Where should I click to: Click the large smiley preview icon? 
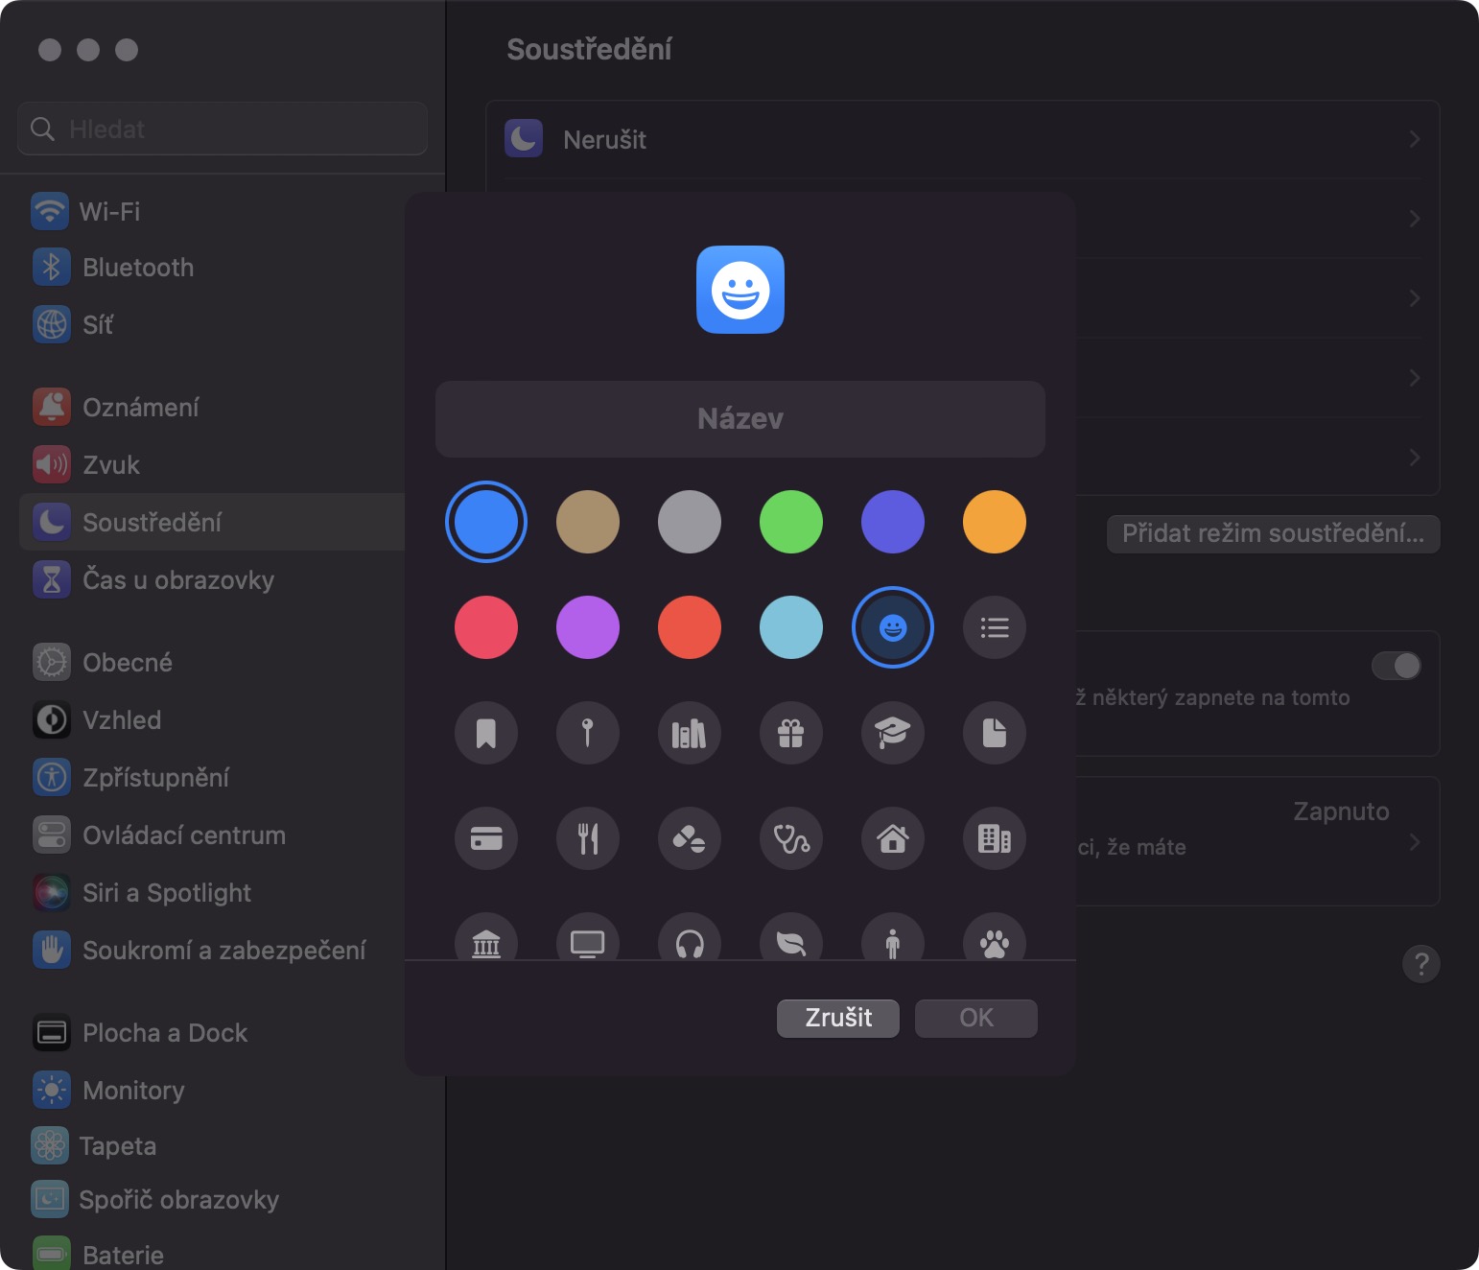click(x=740, y=290)
